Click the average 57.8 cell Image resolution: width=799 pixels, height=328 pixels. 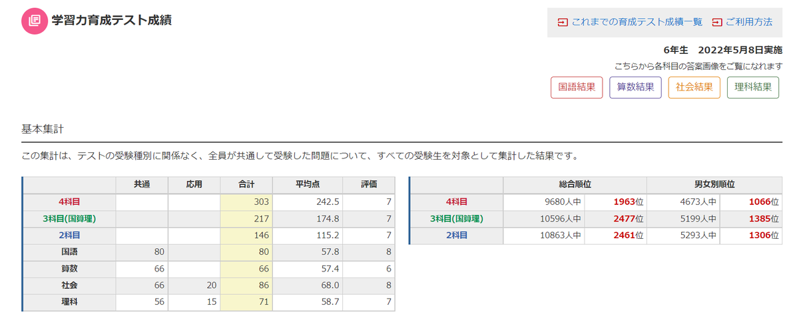click(x=308, y=252)
